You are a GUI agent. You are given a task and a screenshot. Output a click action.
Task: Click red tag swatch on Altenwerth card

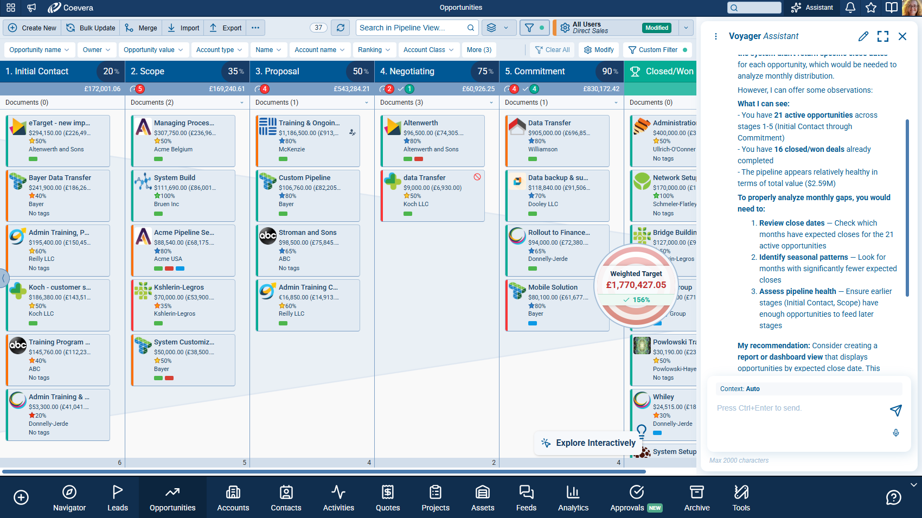(x=419, y=159)
